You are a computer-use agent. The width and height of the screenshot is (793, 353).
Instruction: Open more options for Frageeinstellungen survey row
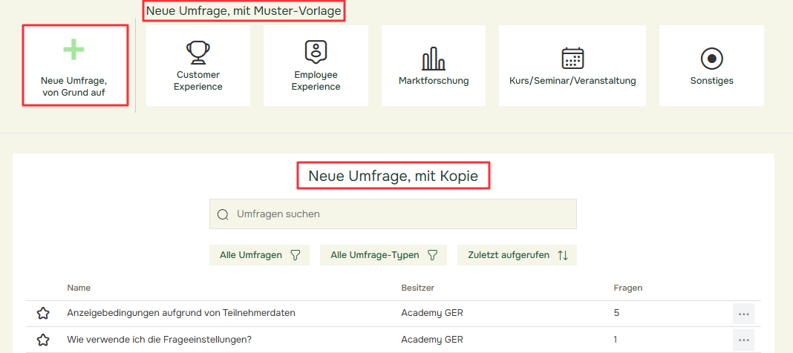click(743, 340)
